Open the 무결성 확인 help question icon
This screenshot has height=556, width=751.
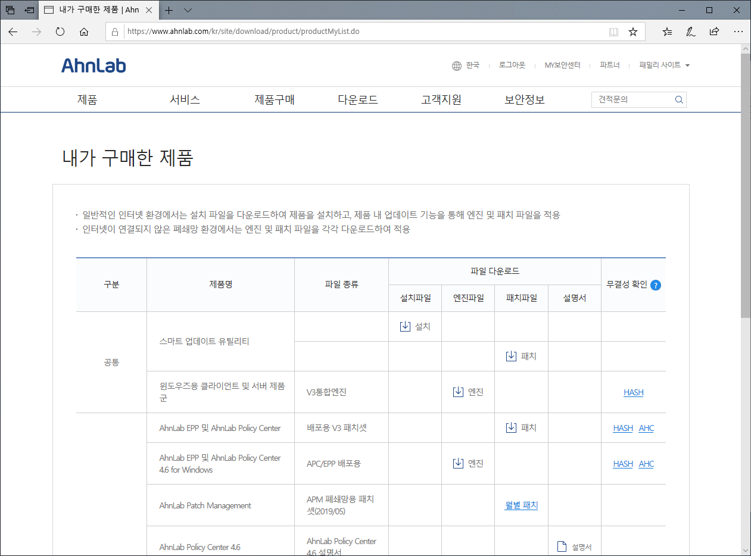[656, 285]
